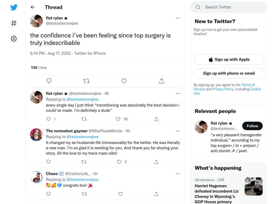Follow flat rylan in Relevant people
This screenshot has width=272, height=204.
[252, 126]
